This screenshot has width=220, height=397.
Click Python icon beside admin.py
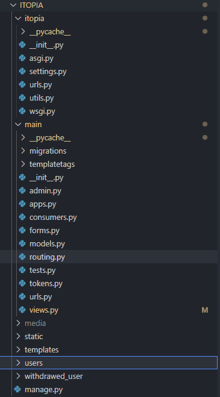tap(22, 190)
